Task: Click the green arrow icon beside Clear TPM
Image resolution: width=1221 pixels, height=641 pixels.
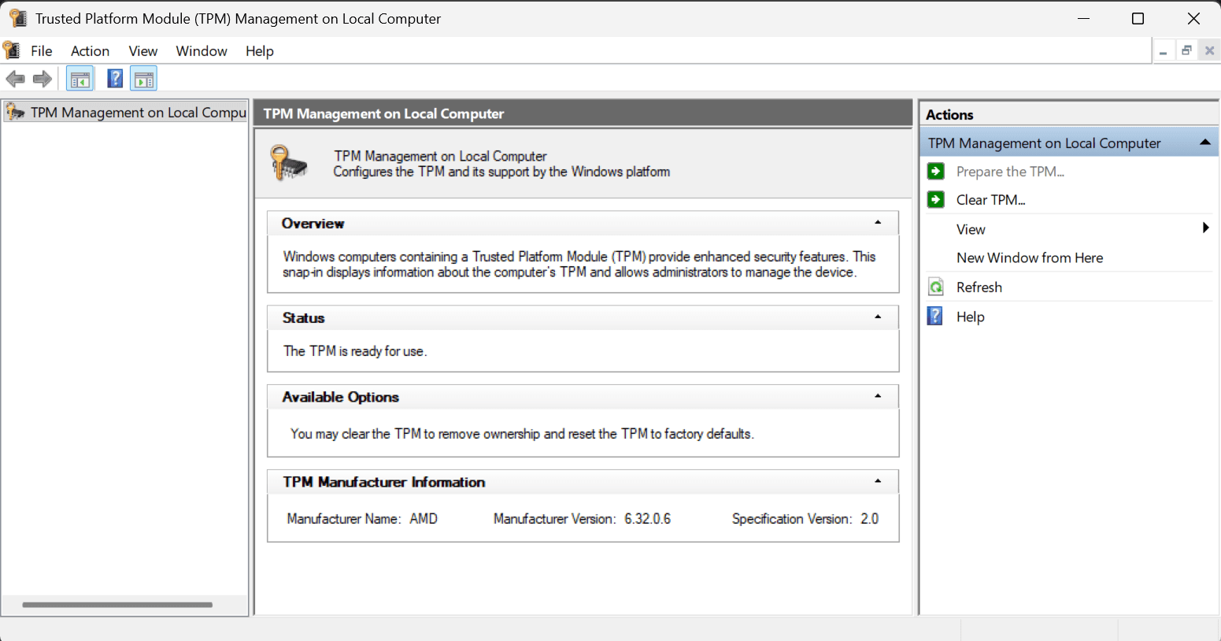Action: pos(936,199)
